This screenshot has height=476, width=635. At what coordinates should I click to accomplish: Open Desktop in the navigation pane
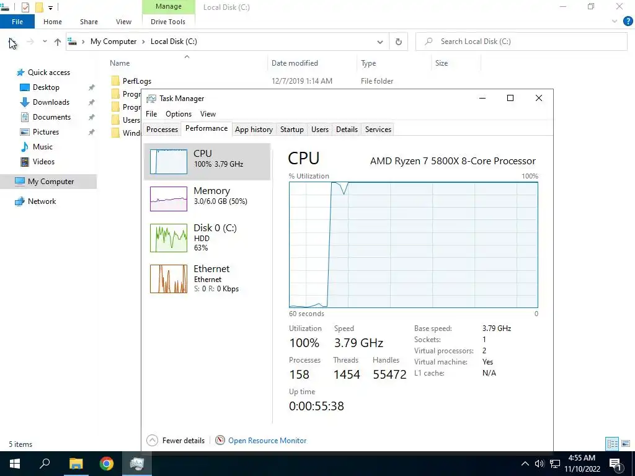46,87
